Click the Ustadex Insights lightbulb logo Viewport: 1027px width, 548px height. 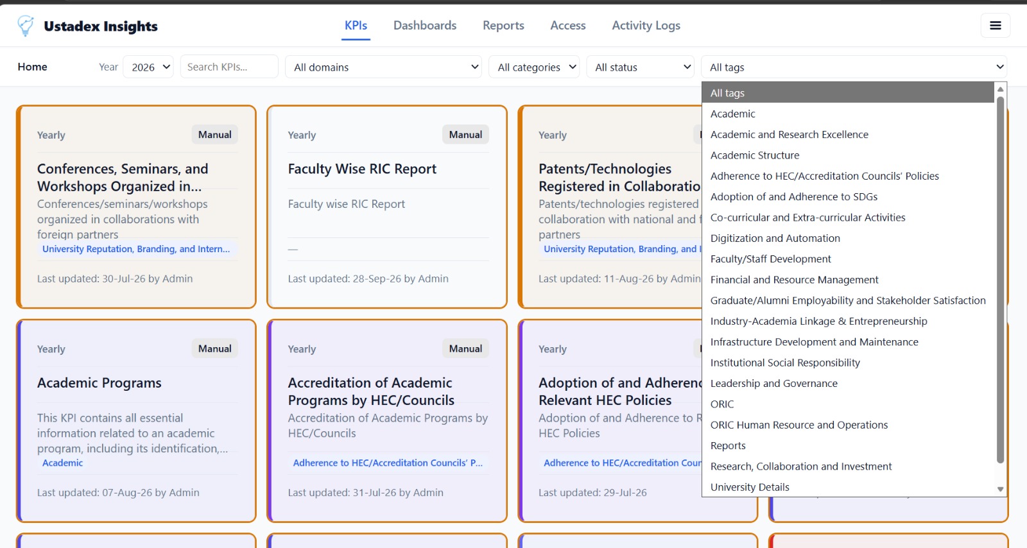coord(26,26)
